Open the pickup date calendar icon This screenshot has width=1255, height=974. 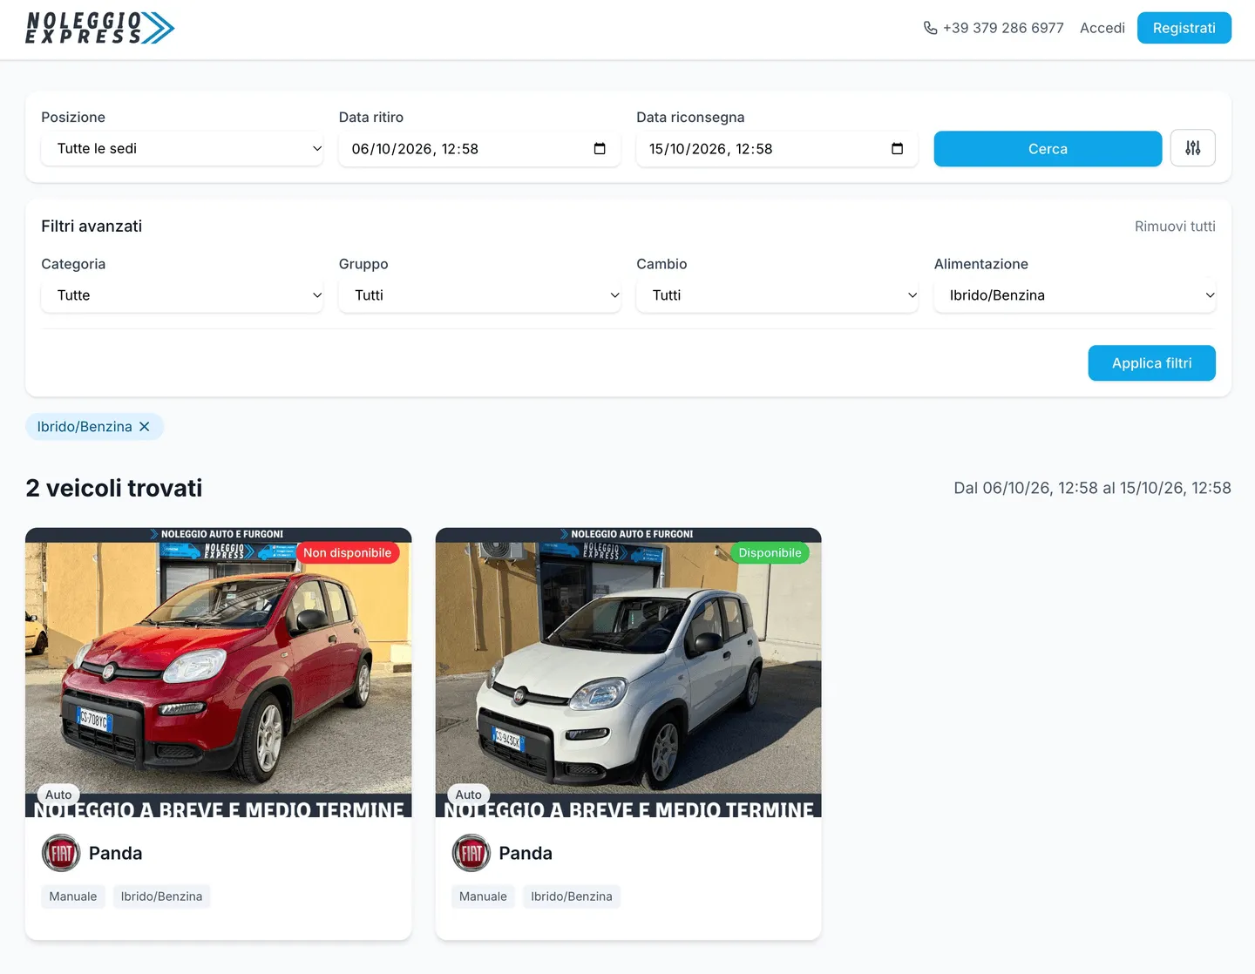[x=600, y=149]
